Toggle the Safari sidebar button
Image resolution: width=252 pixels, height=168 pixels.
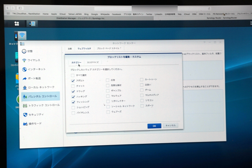pos(20,8)
